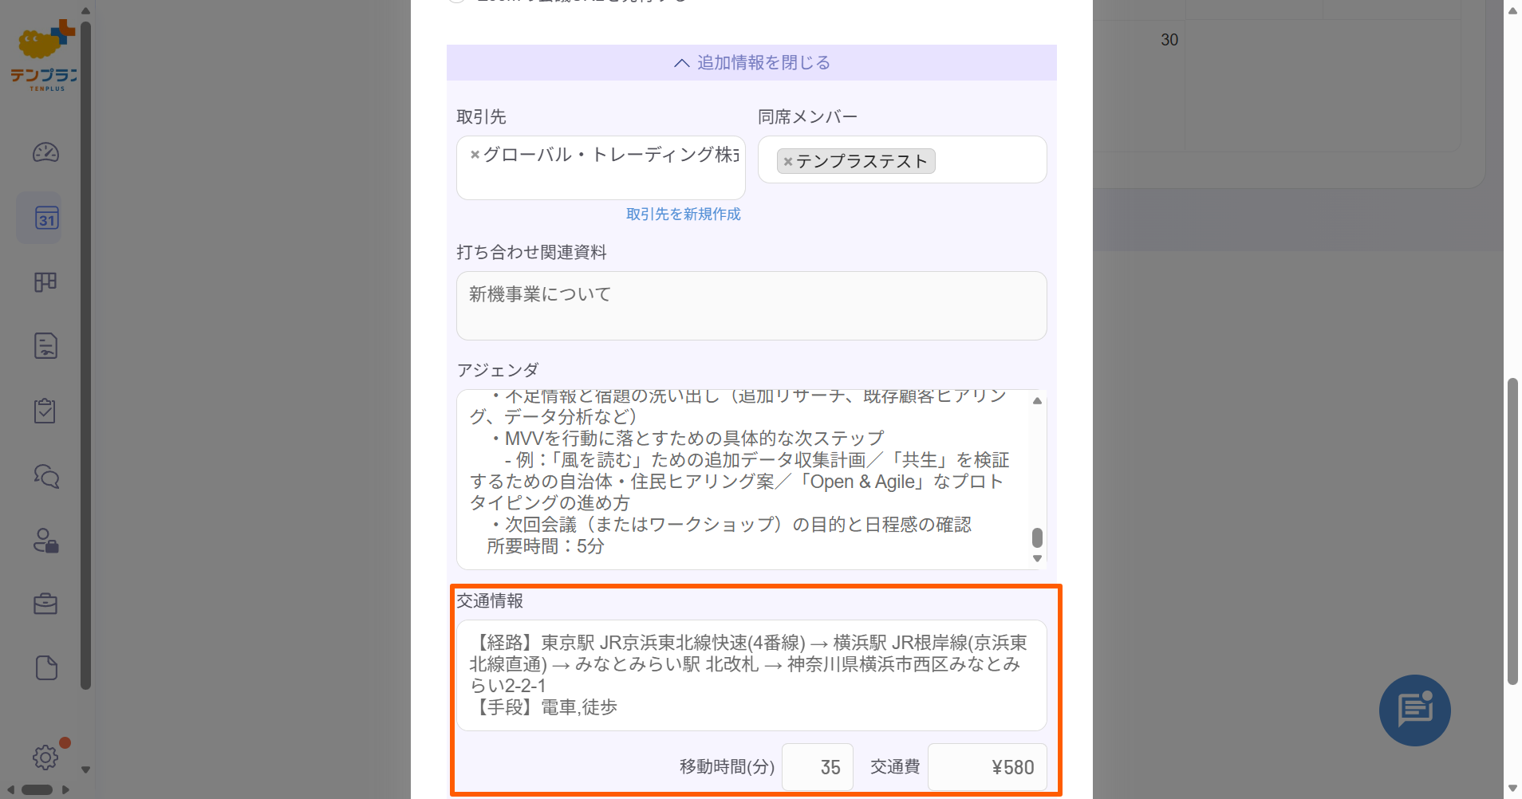Open the floating chat button bottom right

tap(1414, 710)
